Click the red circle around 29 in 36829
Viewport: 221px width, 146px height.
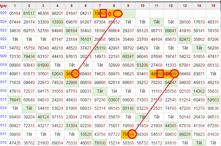(75, 74)
